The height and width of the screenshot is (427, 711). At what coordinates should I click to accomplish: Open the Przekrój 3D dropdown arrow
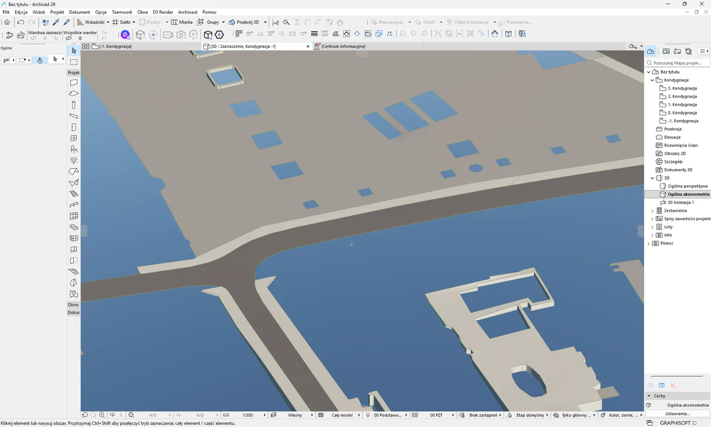pyautogui.click(x=265, y=22)
